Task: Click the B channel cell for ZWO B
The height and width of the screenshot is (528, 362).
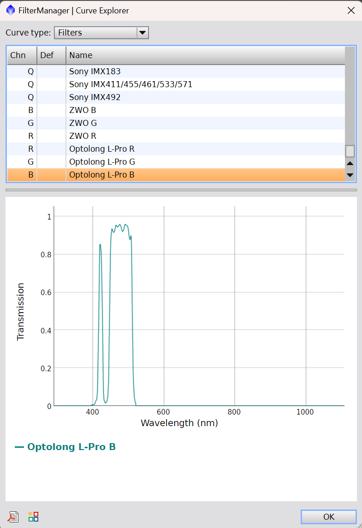Action: (x=22, y=110)
